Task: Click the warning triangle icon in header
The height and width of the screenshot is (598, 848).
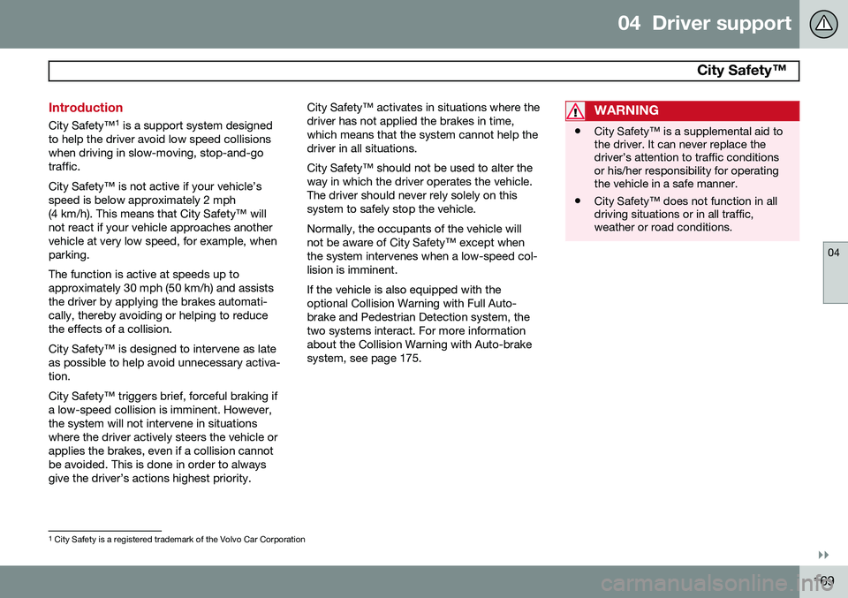Action: click(x=823, y=24)
